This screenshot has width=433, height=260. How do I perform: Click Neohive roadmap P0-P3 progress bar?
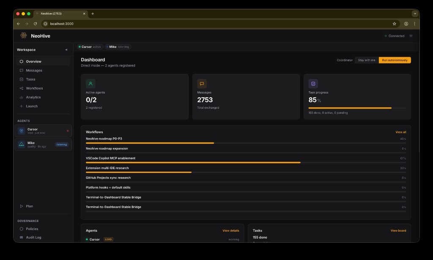point(246,143)
